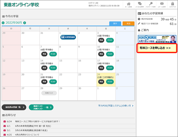Click 受講 button on June 14
Screen dimensions: 178x137
tap(44, 68)
